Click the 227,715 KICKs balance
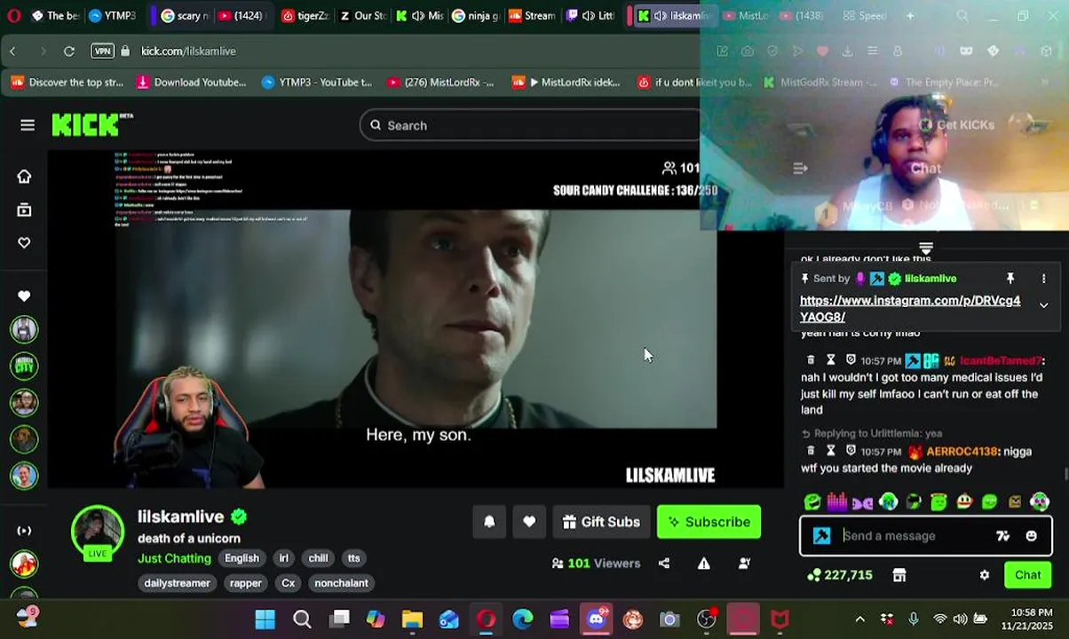 click(x=840, y=575)
